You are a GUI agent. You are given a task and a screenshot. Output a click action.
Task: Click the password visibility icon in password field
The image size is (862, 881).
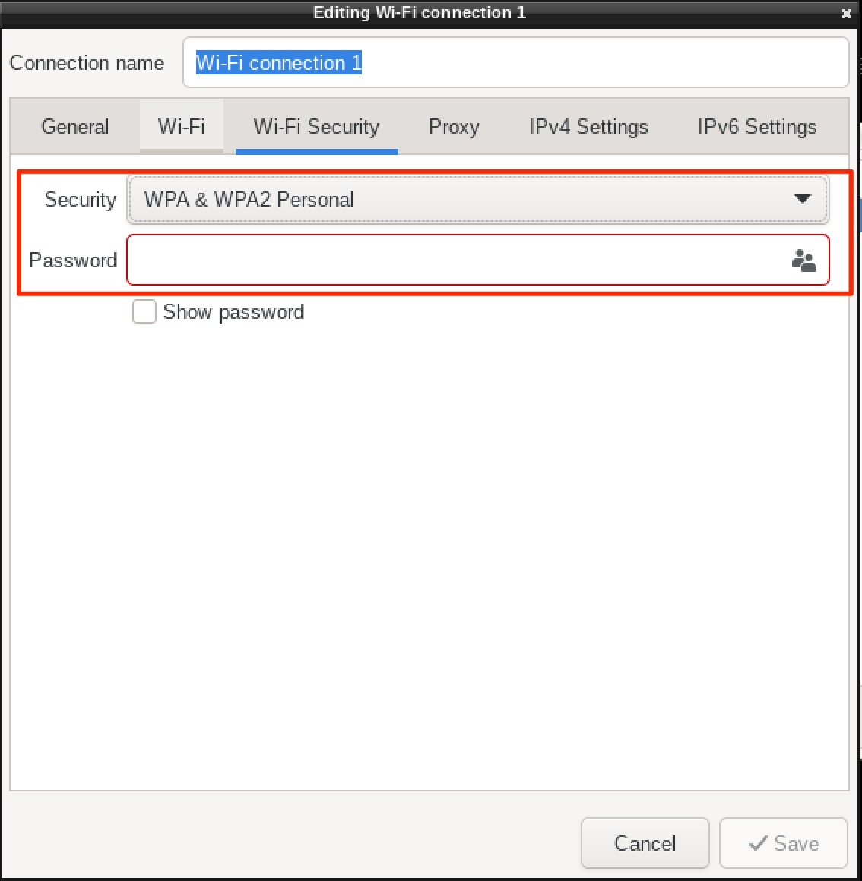coord(803,260)
